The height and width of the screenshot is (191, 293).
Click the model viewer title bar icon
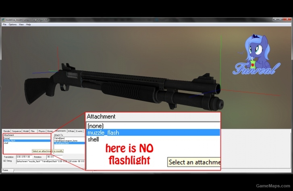coord(3,20)
